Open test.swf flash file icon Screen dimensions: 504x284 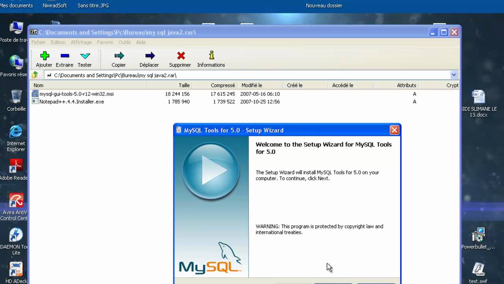tap(478, 269)
